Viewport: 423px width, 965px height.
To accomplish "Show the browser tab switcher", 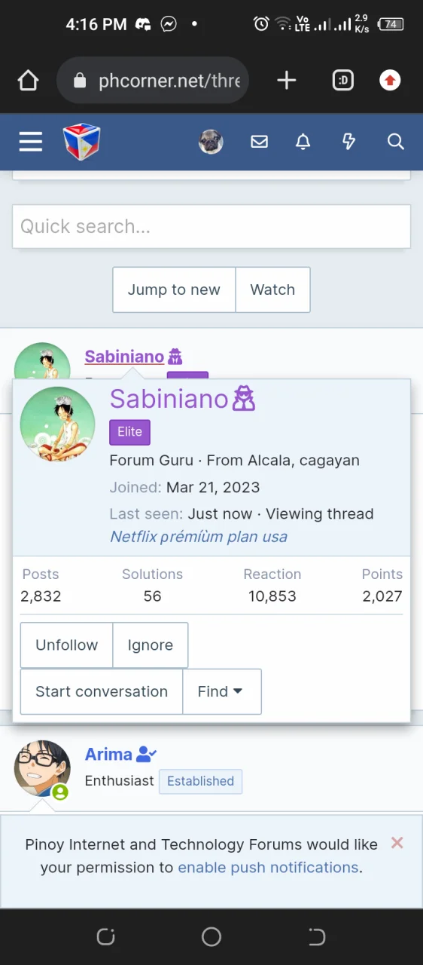I will (342, 81).
